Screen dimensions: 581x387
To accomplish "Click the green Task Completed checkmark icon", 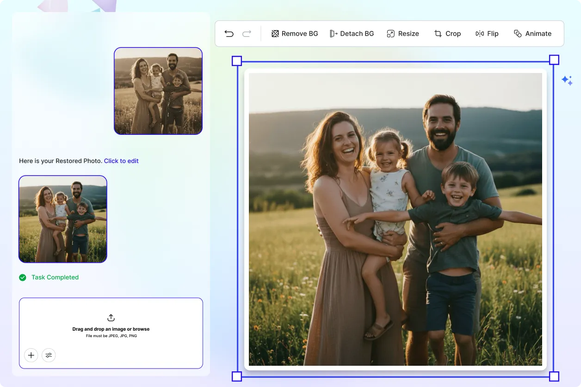I will point(23,277).
